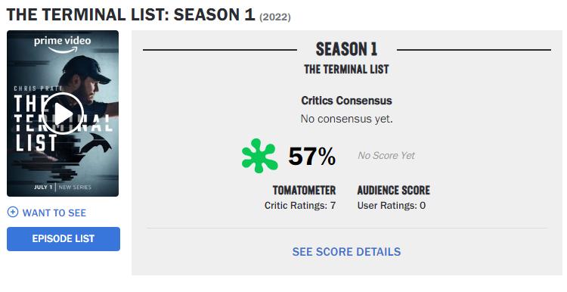Screen dimensions: 567x292
Task: Click the Season 1 heading
Action: coord(346,49)
